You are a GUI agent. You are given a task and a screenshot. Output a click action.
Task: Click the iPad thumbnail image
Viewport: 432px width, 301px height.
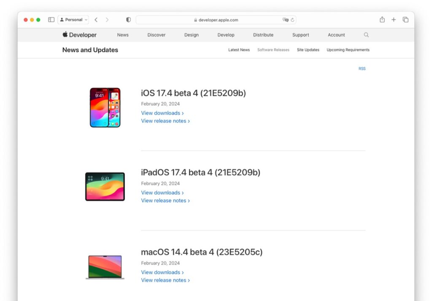point(105,186)
